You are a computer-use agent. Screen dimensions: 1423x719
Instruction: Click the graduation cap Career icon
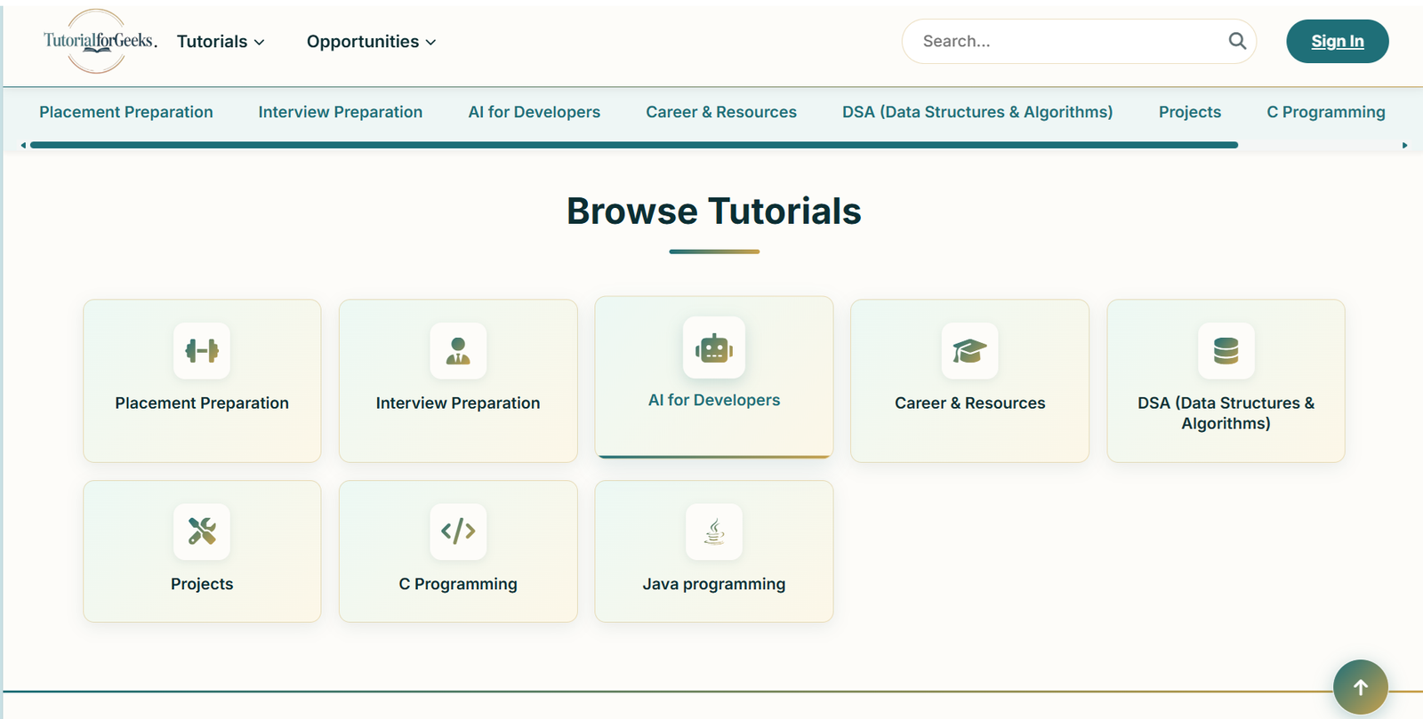[969, 351]
